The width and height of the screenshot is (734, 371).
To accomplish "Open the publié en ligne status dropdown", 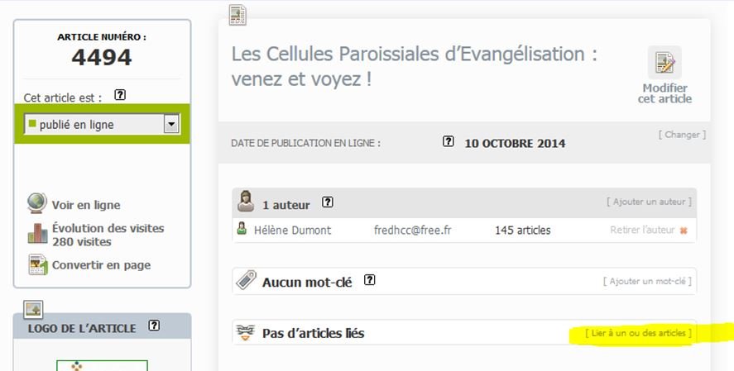I will pos(102,124).
